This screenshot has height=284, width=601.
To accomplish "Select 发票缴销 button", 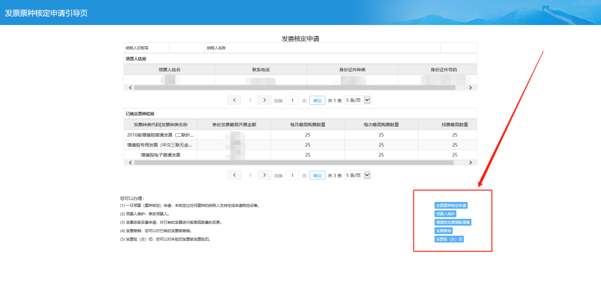I will (x=444, y=230).
